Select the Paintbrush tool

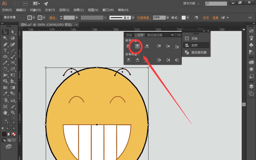(x=13, y=57)
